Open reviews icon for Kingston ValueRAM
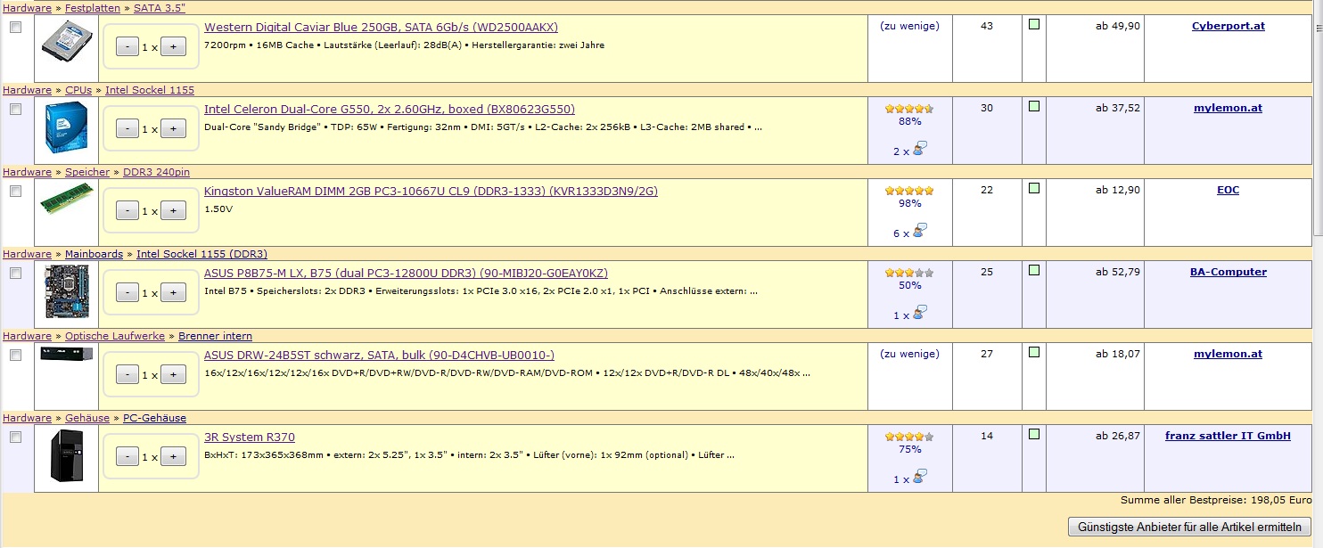The image size is (1323, 548). 921,231
